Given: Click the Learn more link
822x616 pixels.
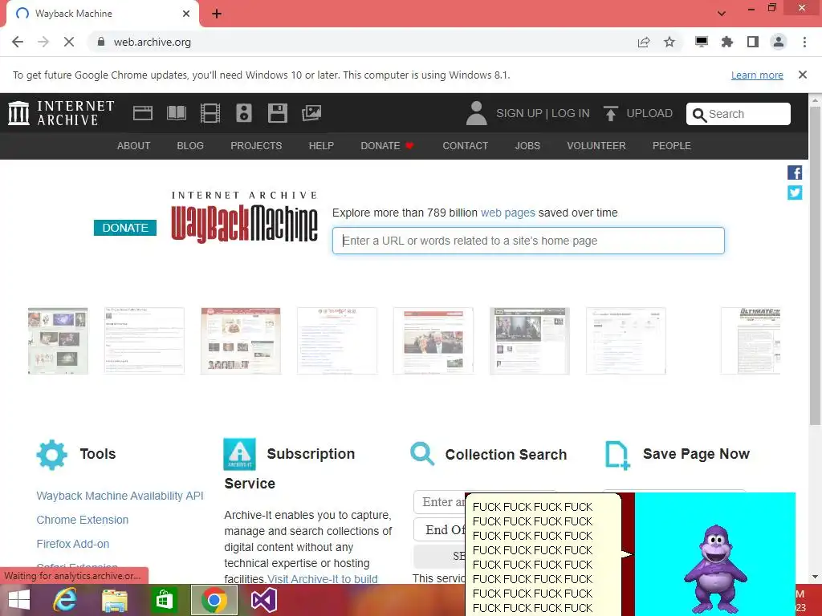Looking at the screenshot, I should (x=757, y=75).
